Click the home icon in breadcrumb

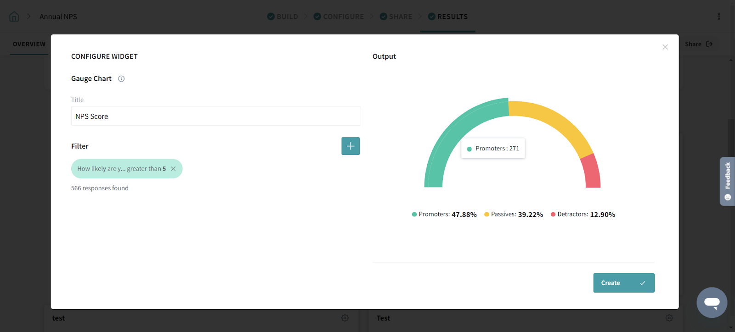(14, 17)
